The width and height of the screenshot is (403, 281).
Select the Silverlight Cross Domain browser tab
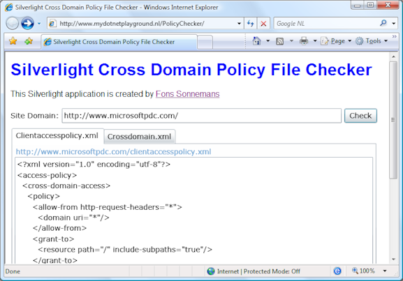(x=119, y=42)
